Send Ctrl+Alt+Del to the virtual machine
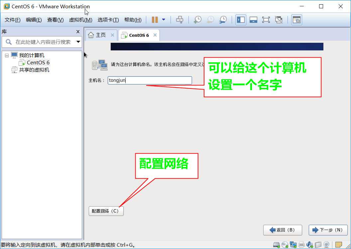 179,20
